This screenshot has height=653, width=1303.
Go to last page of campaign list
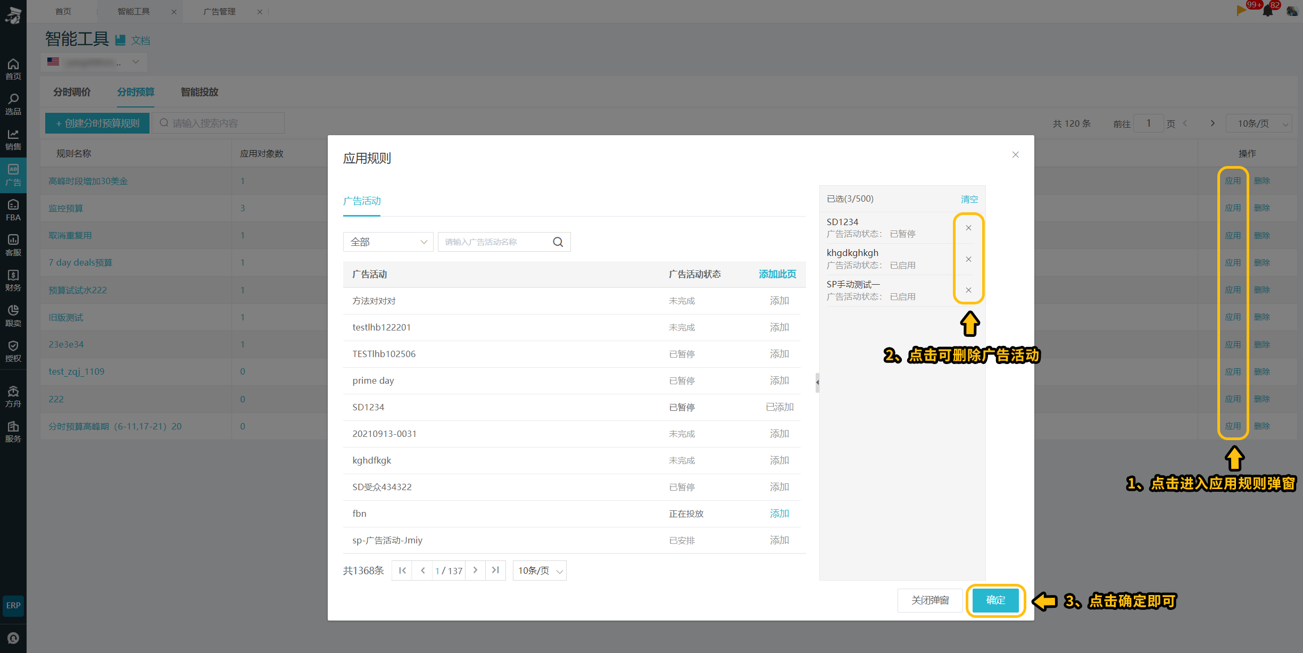495,571
